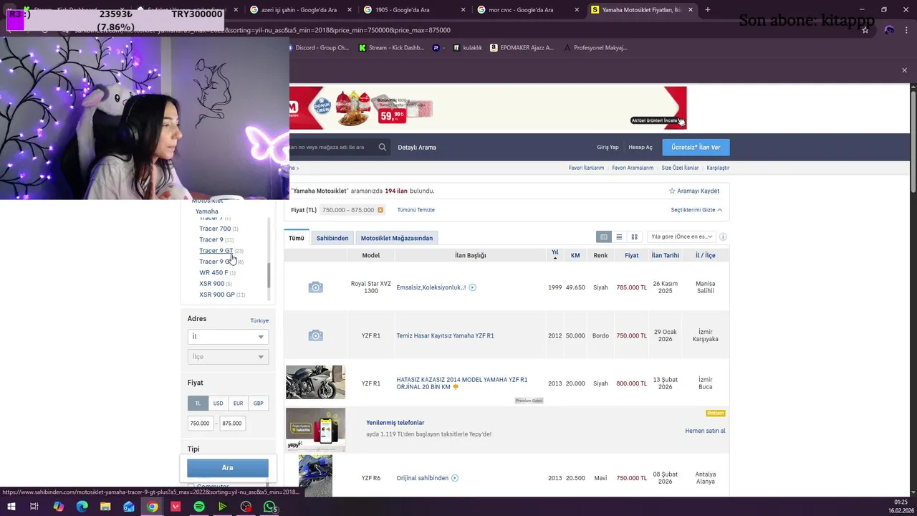This screenshot has height=516, width=917.
Task: Open Spotify from the taskbar
Action: coord(199,507)
